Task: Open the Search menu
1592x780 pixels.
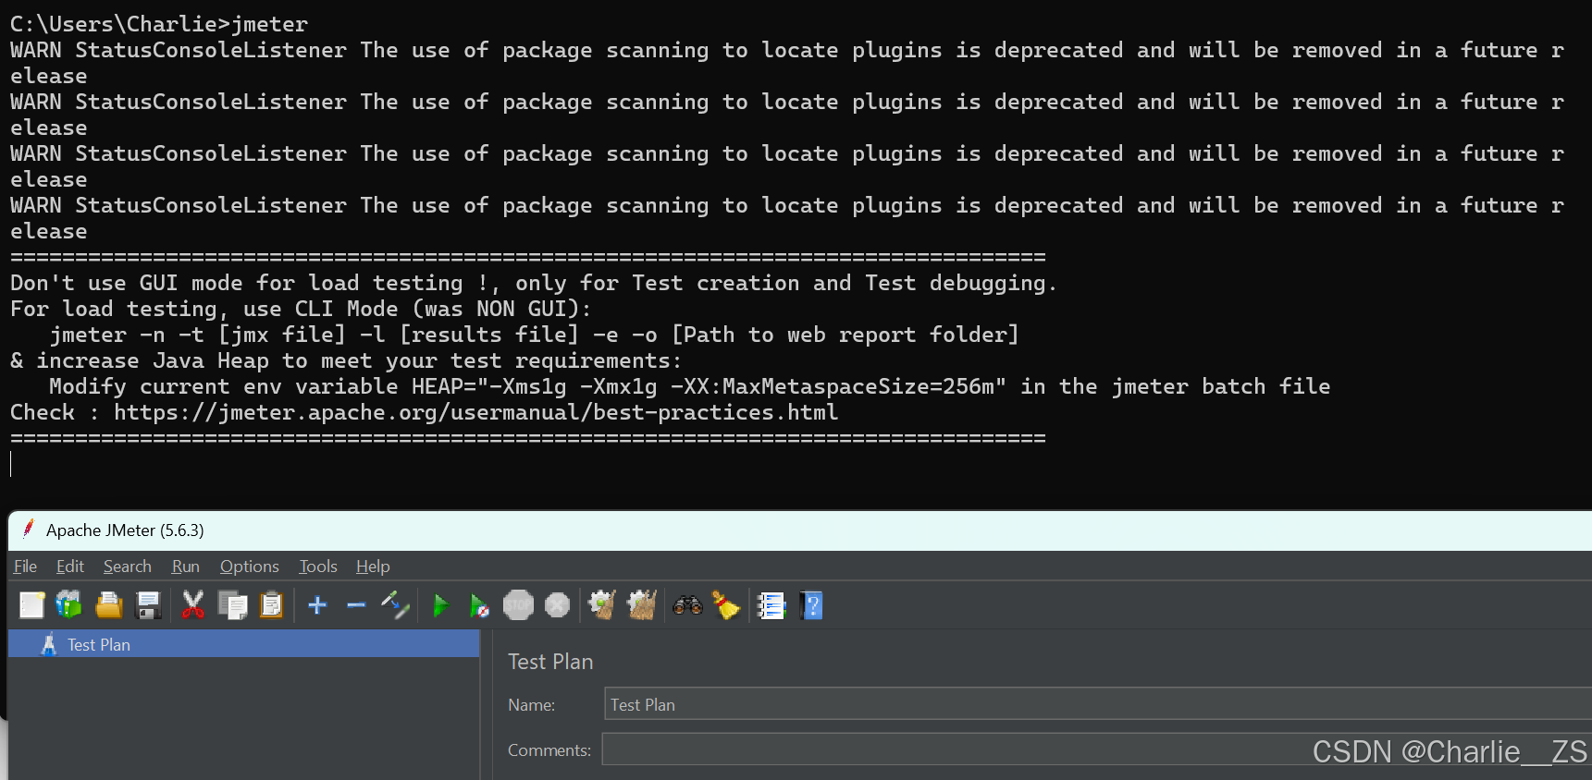Action: click(x=128, y=567)
